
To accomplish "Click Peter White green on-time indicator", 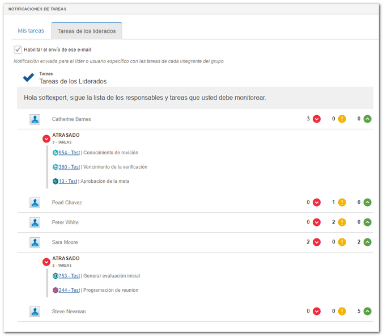I will click(x=367, y=222).
